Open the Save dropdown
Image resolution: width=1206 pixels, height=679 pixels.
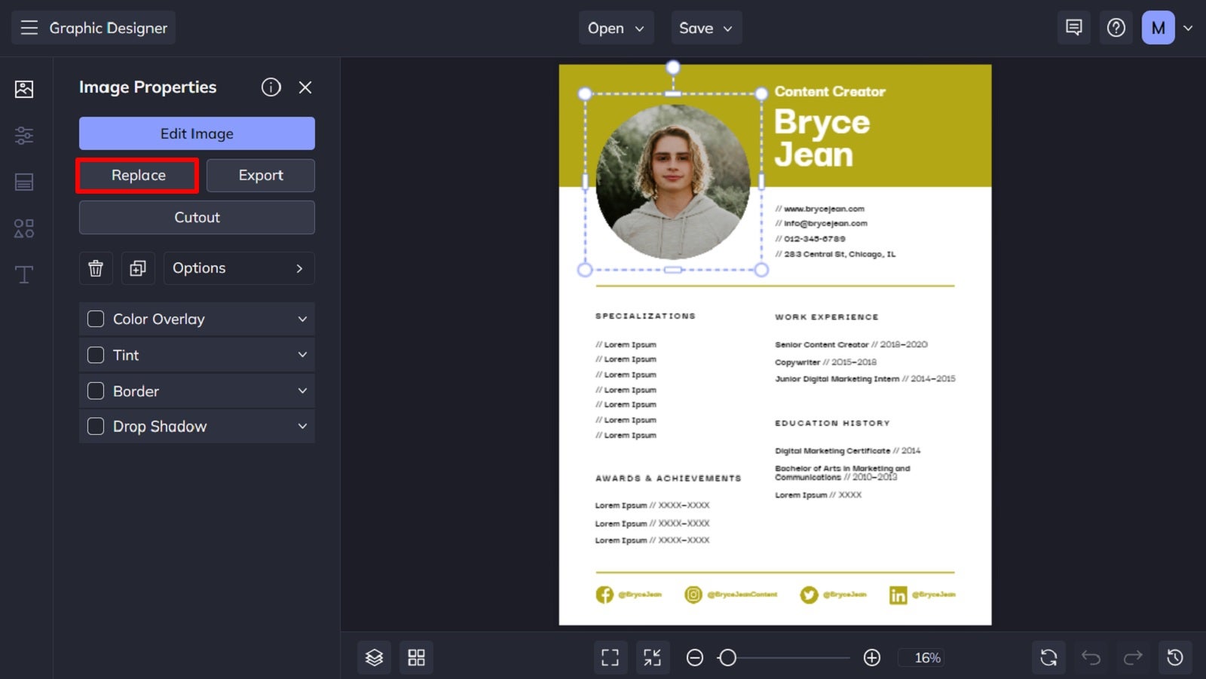(706, 27)
